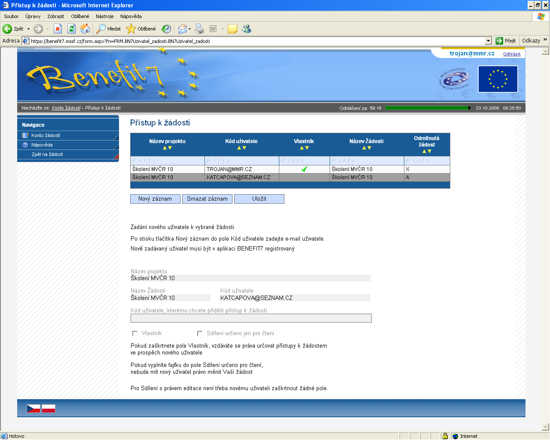
Task: Refresh the page with the green arrows icon
Action: [72, 29]
